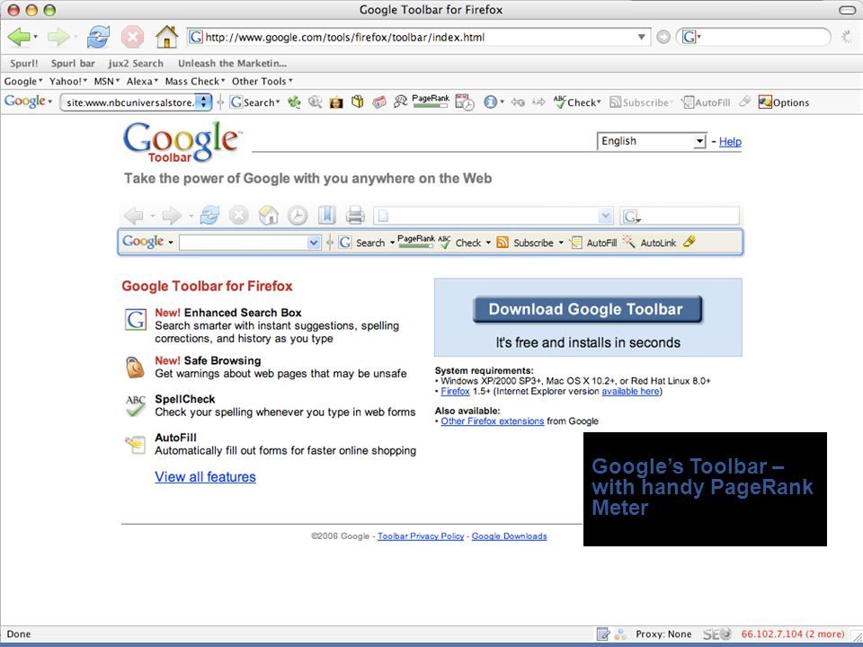
Task: Follow the View all features link
Action: click(205, 477)
